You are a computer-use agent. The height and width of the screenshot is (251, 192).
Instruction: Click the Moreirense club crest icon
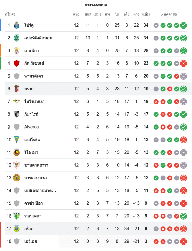[x=17, y=101]
